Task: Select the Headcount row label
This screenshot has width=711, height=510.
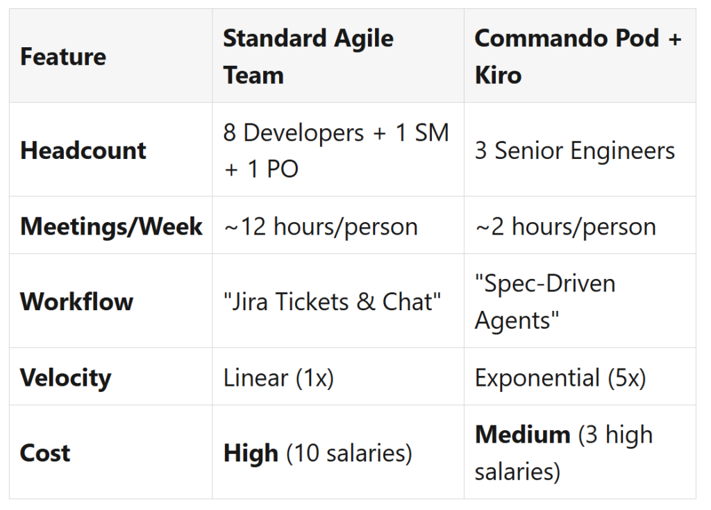Action: 83,151
